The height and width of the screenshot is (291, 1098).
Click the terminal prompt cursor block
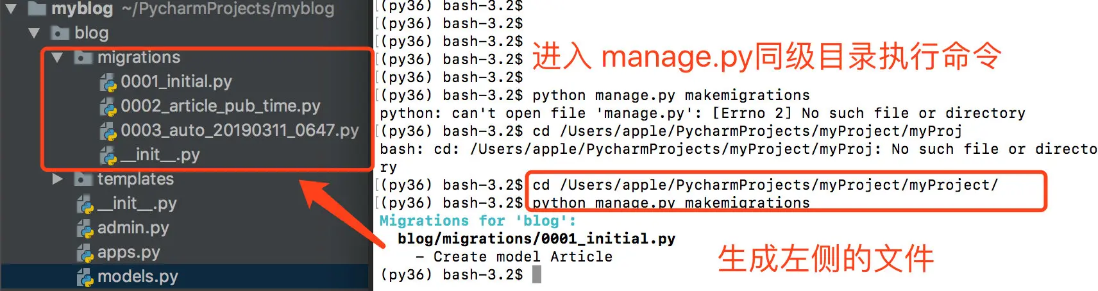click(x=537, y=274)
